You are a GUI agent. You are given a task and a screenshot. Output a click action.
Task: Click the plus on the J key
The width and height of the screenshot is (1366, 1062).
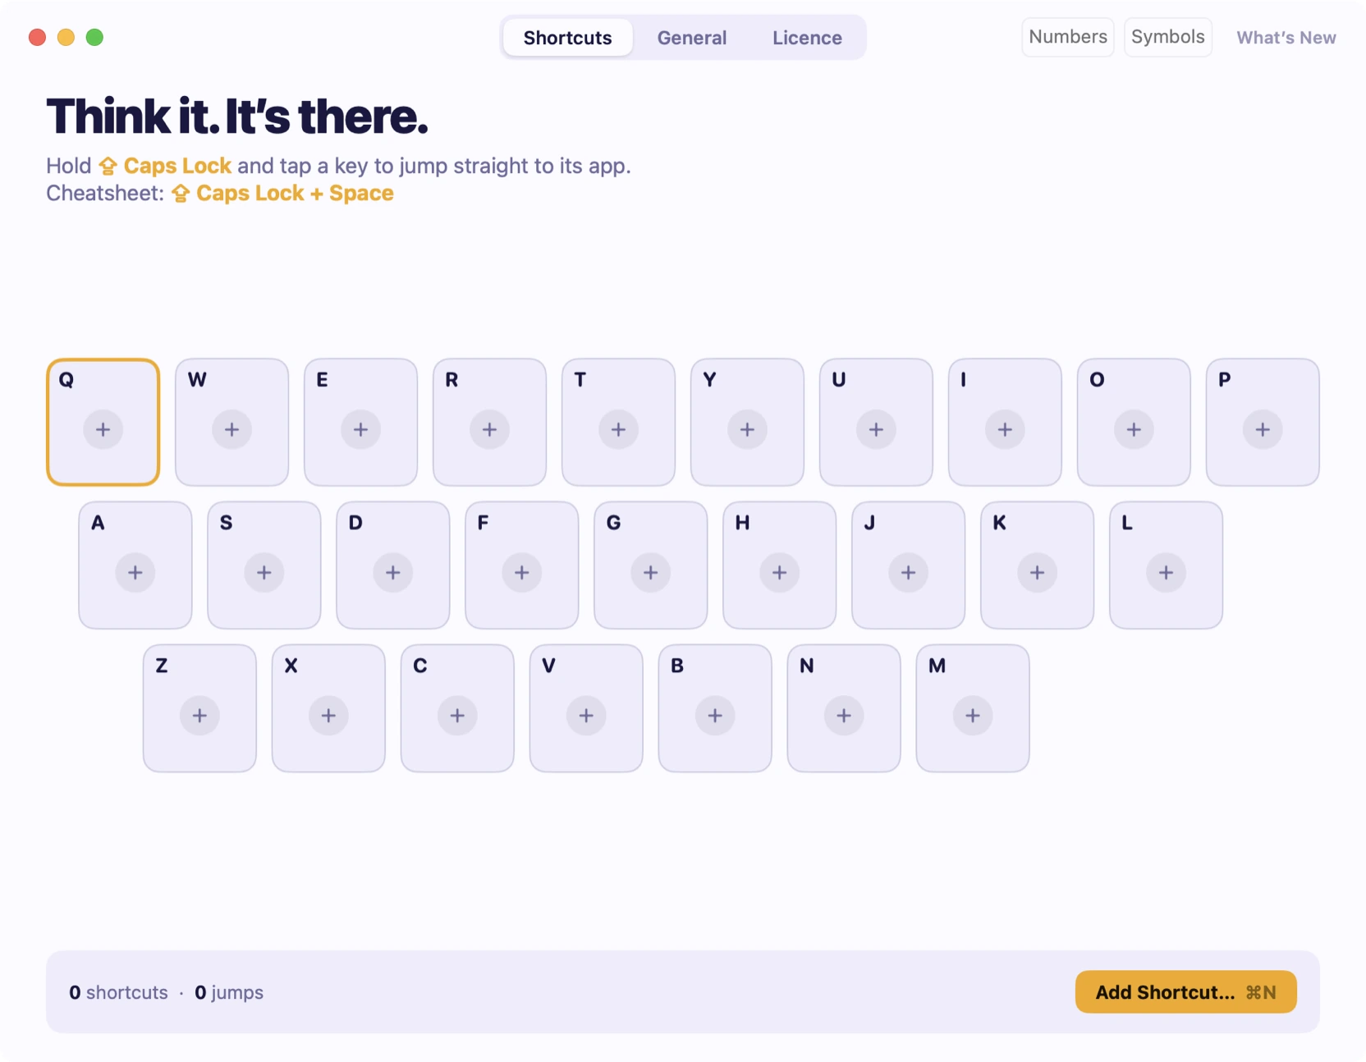[909, 572]
